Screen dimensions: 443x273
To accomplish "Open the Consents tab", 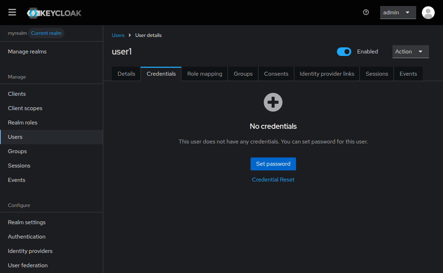I will click(276, 74).
